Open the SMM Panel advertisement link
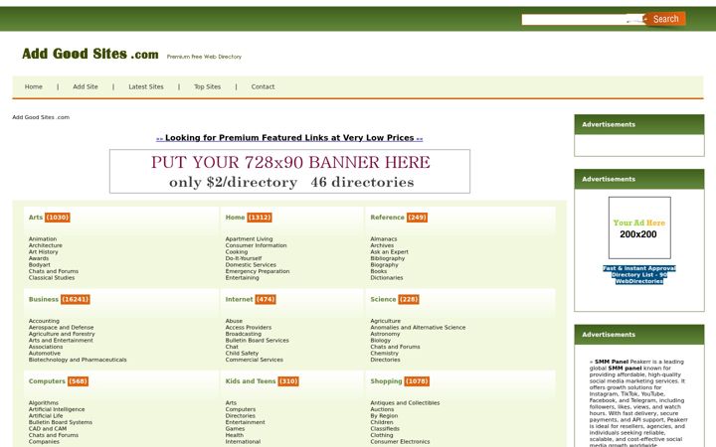 [x=612, y=362]
